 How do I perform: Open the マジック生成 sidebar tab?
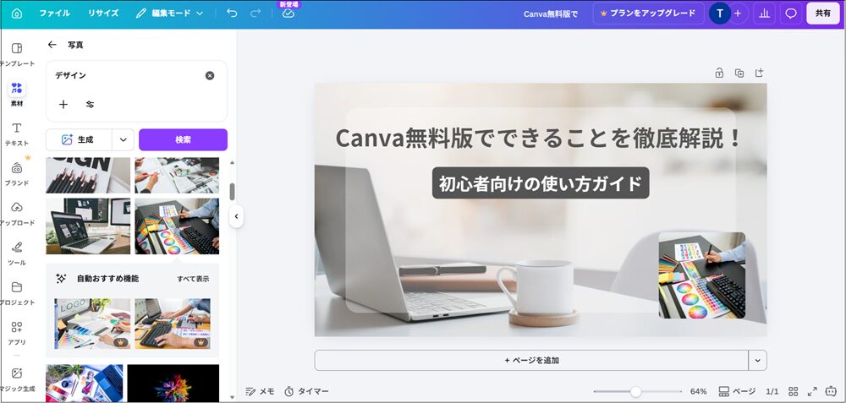(x=17, y=380)
